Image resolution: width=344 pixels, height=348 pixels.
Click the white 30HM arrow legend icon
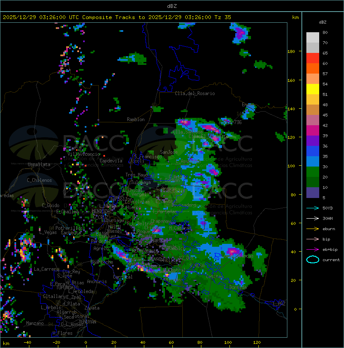click(x=313, y=218)
